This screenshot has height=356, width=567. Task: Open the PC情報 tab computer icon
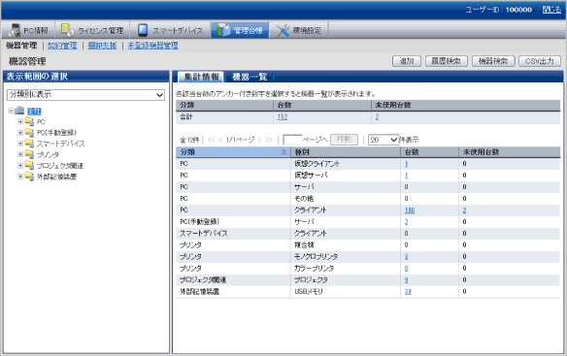(x=15, y=30)
